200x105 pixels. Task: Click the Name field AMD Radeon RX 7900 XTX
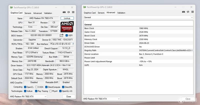pos(41,18)
